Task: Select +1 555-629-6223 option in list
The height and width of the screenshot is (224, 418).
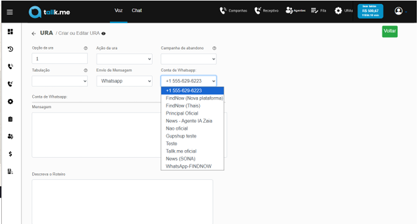Action: pyautogui.click(x=193, y=91)
